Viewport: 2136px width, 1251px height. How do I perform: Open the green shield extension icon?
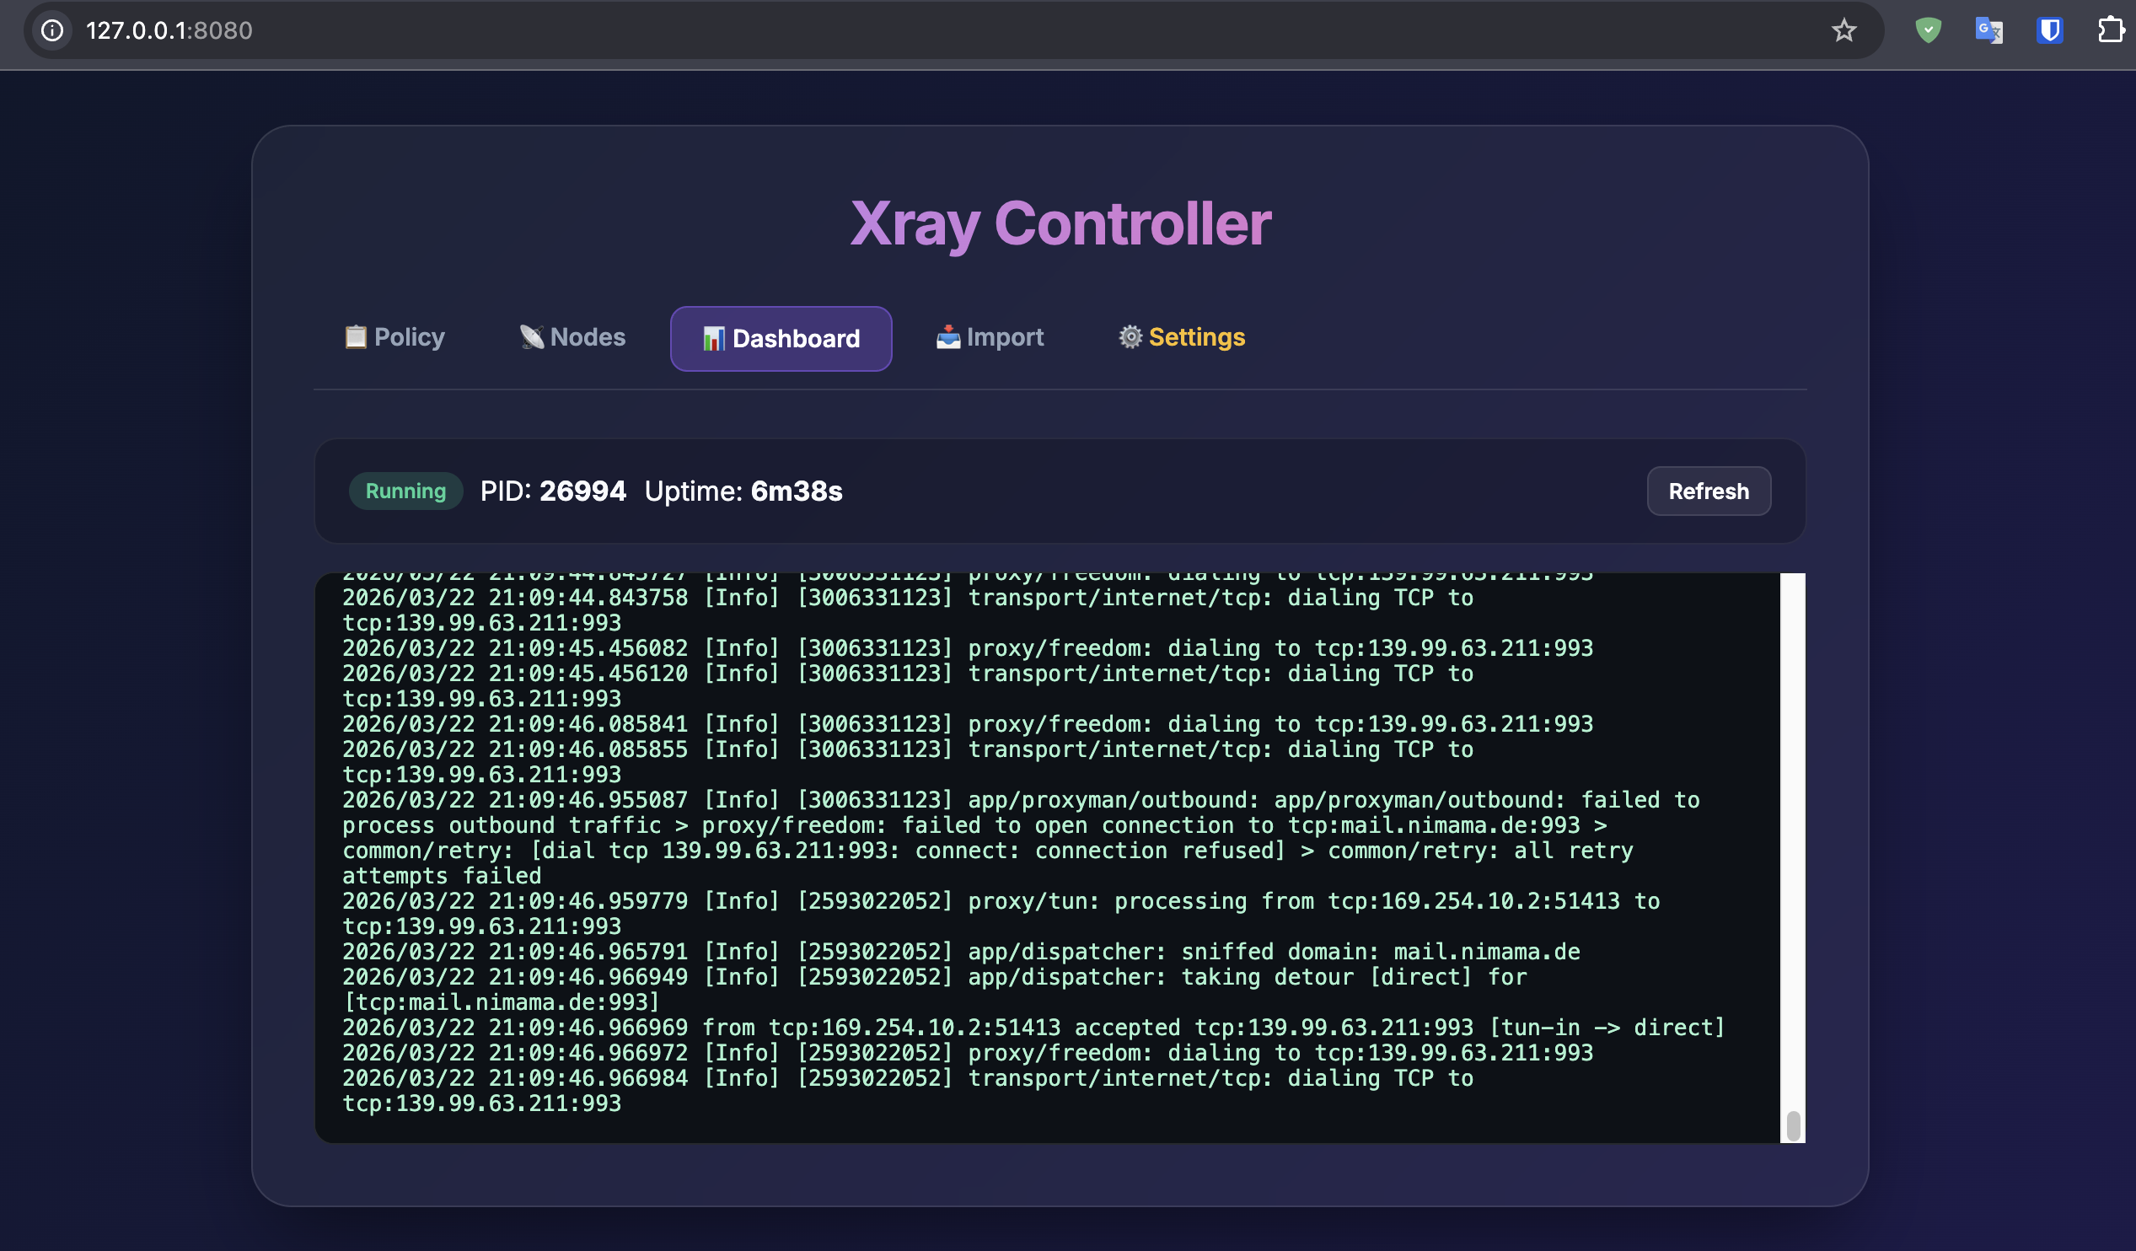(x=1928, y=30)
